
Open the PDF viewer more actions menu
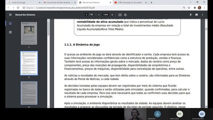pyautogui.click(x=203, y=15)
